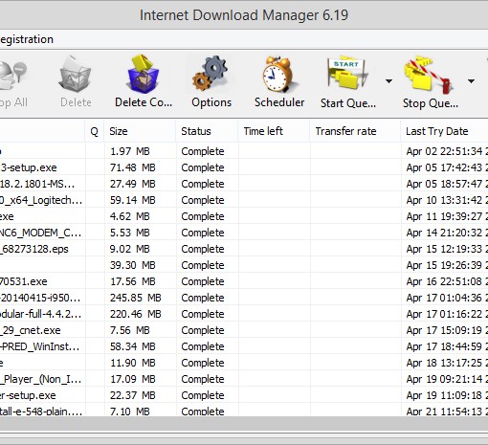Click the Apr 19 11:09:18 date cell

pyautogui.click(x=447, y=395)
